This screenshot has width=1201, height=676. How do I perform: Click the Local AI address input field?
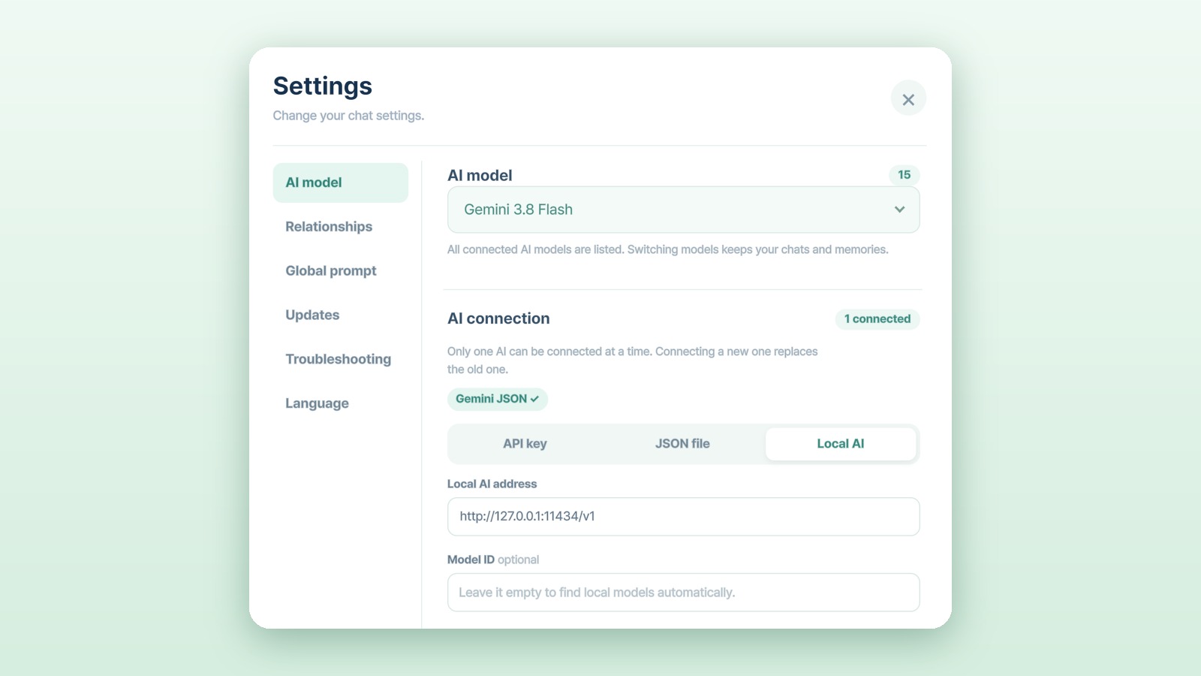click(x=683, y=517)
